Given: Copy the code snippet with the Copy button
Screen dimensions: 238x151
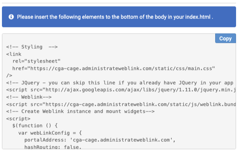Looking at the screenshot, I should click(x=225, y=39).
